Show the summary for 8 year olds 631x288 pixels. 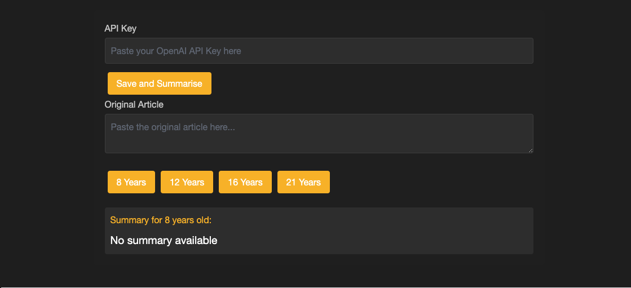pyautogui.click(x=131, y=182)
